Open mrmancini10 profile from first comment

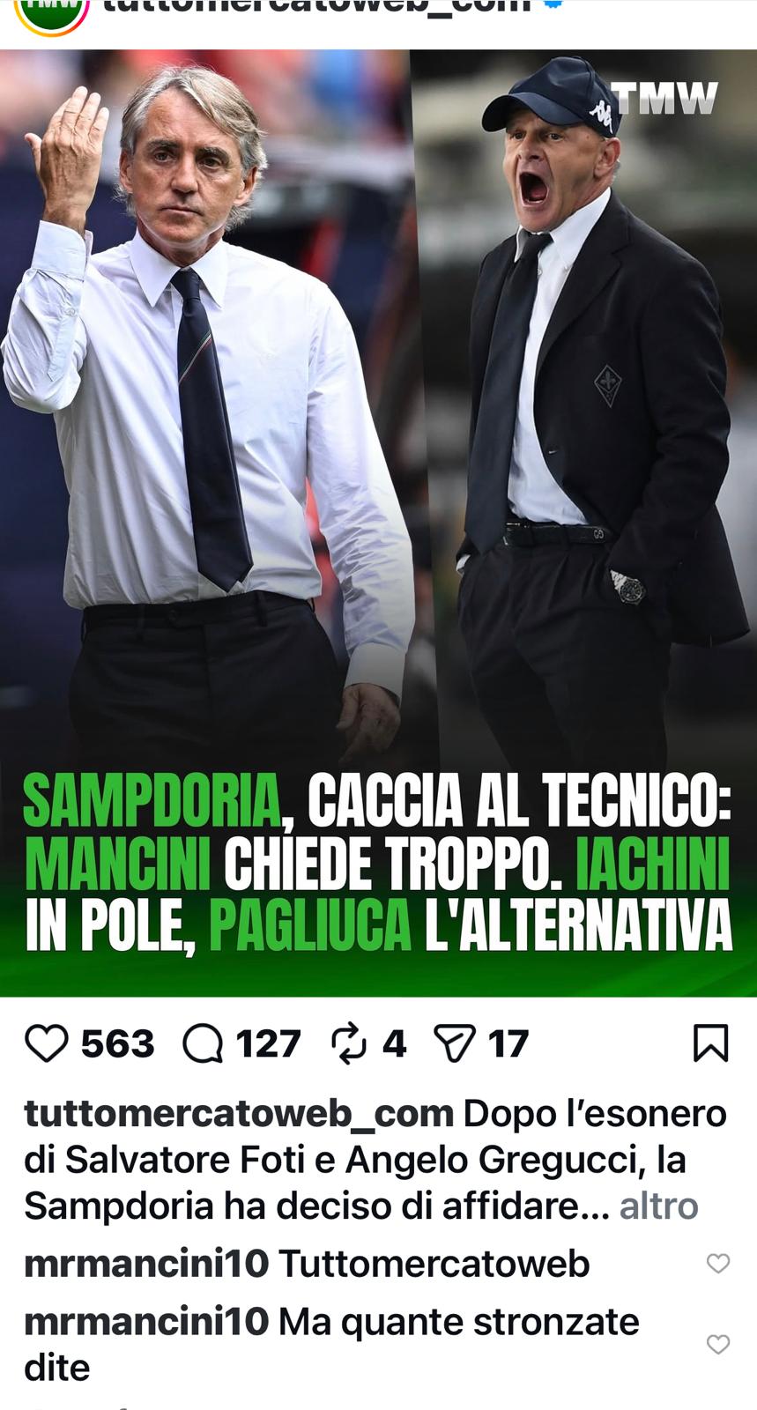146,1264
